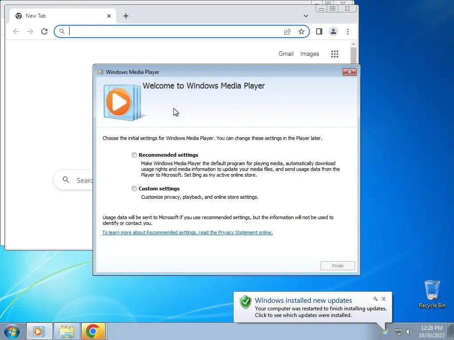Open Chrome three-dot menu
The width and height of the screenshot is (454, 340).
[348, 31]
